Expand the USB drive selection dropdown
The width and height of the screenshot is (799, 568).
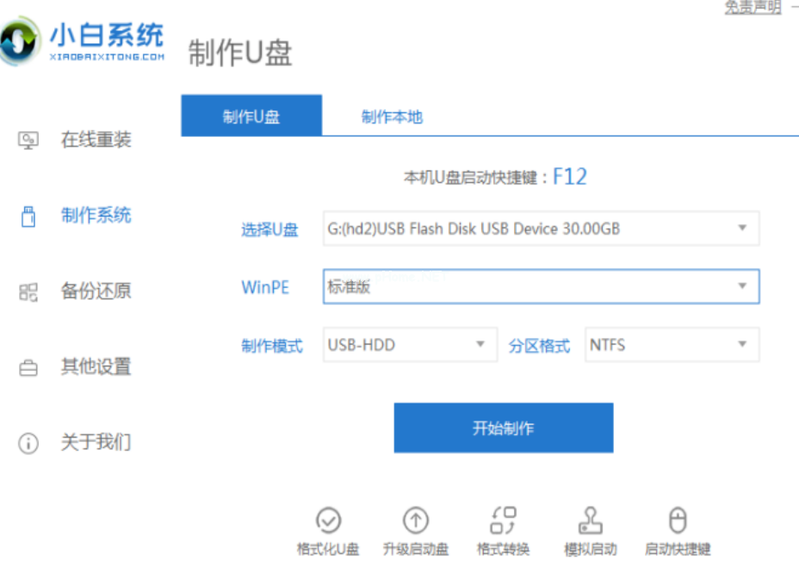click(742, 228)
